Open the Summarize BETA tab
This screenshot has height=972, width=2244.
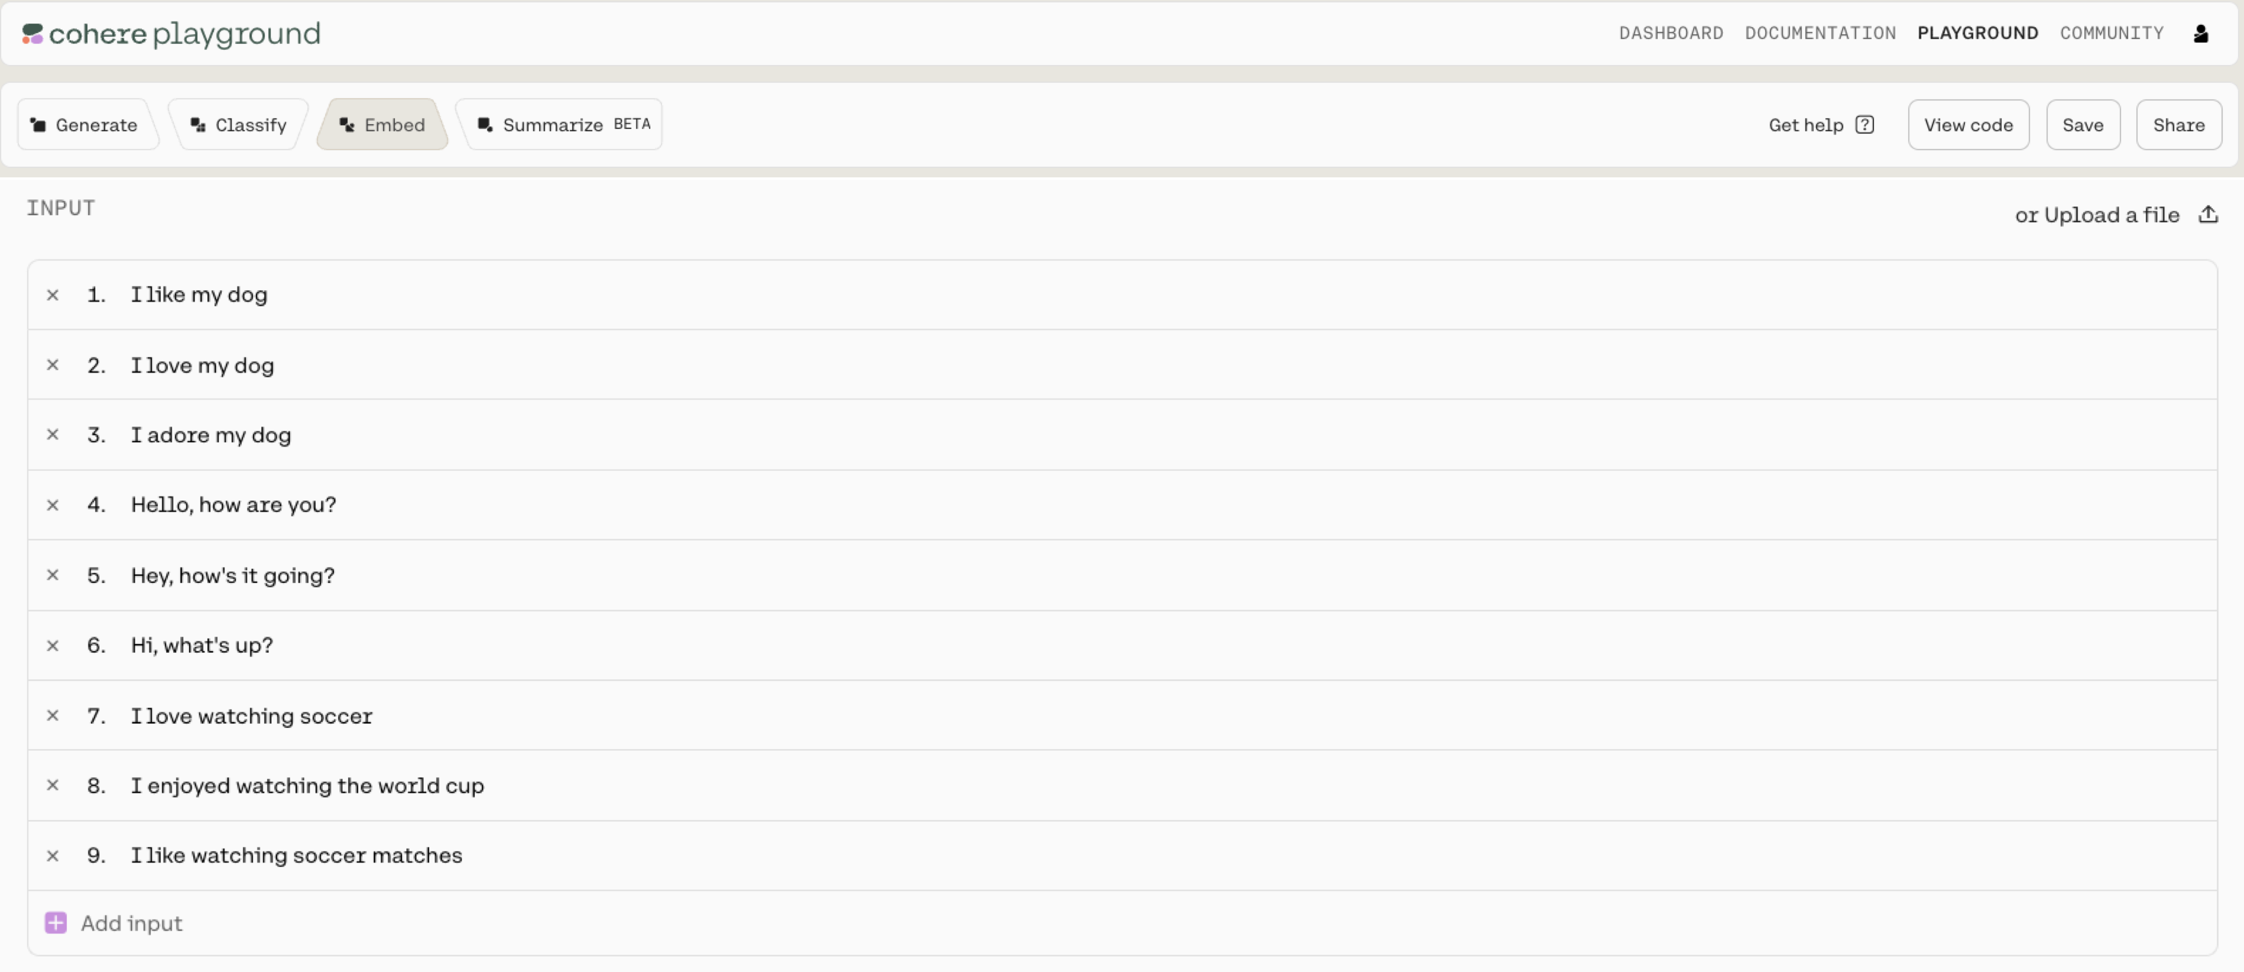pos(563,125)
